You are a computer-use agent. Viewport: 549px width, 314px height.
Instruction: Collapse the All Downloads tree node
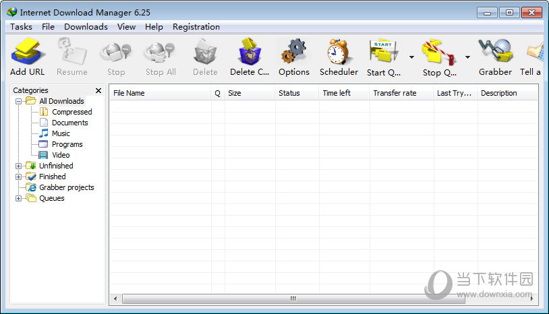pyautogui.click(x=19, y=101)
